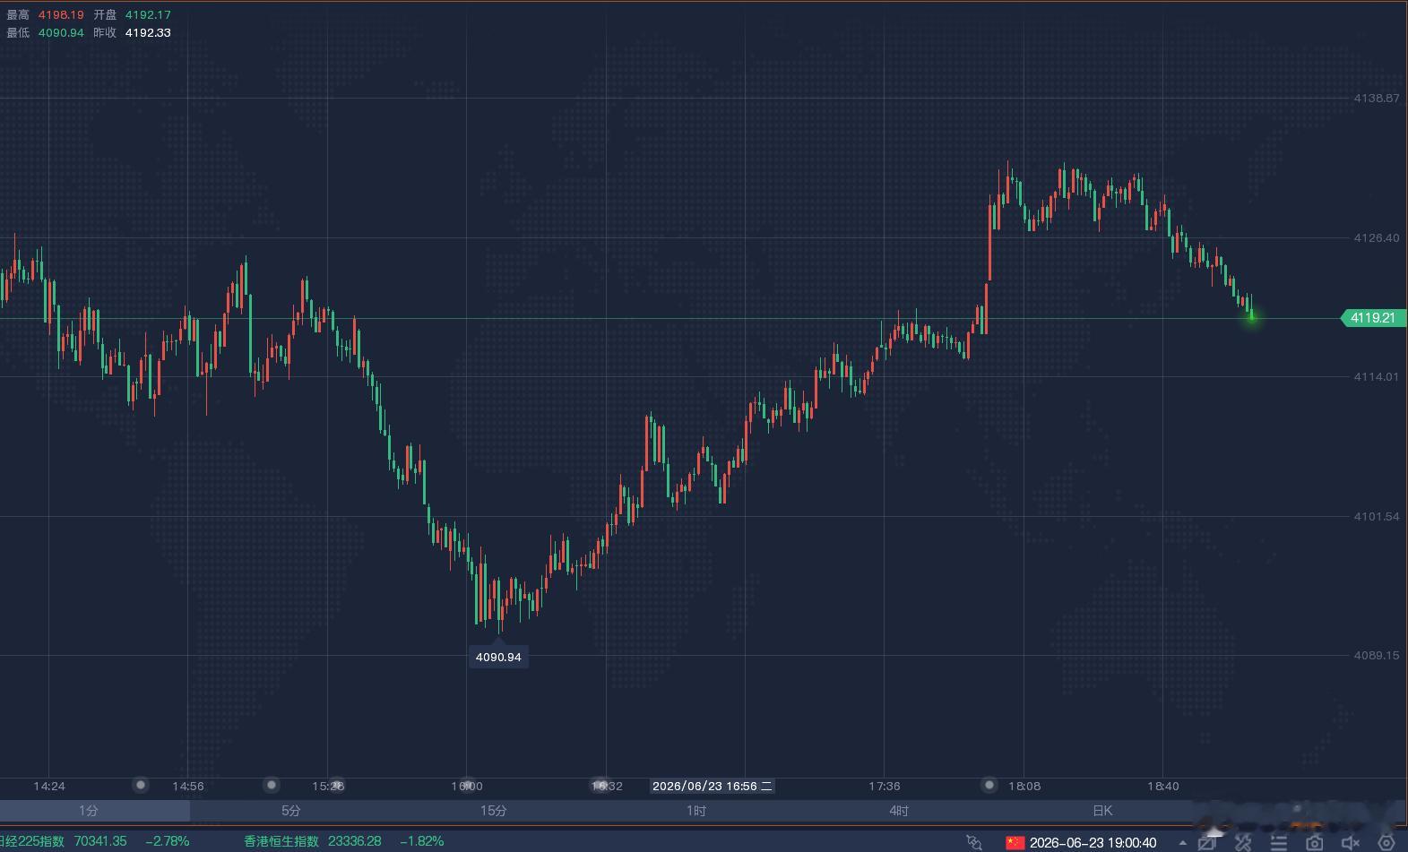This screenshot has width=1408, height=852.
Task: Click event dot left of 18:08 label
Action: pos(989,785)
